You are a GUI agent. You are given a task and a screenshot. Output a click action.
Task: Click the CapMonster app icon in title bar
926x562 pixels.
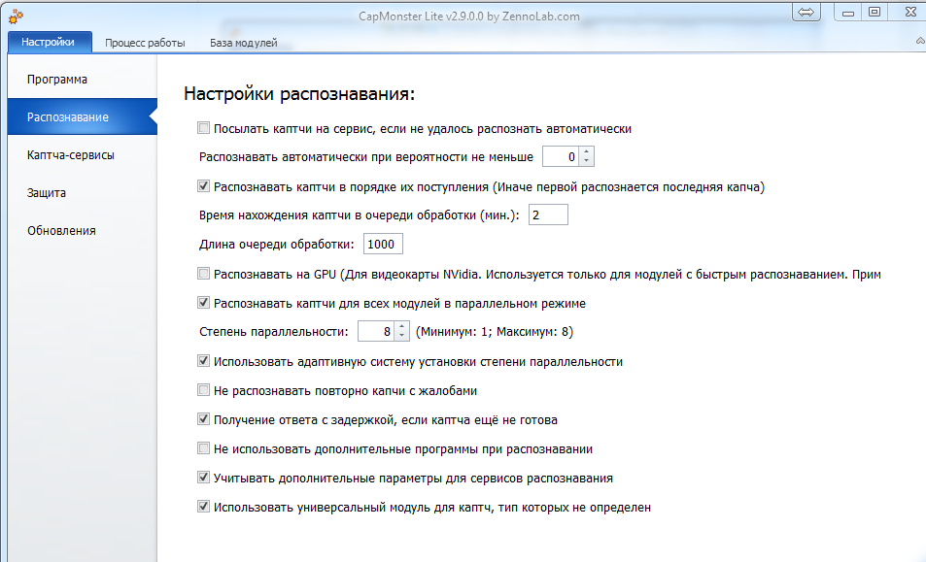click(x=16, y=17)
